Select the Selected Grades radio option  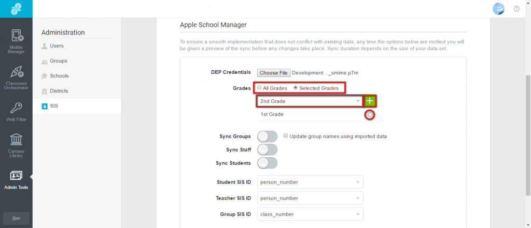coord(295,88)
